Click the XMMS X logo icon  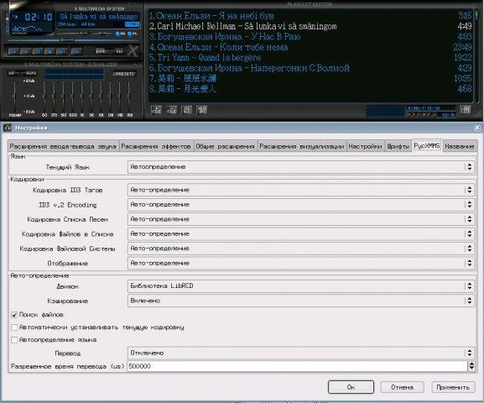(x=133, y=50)
